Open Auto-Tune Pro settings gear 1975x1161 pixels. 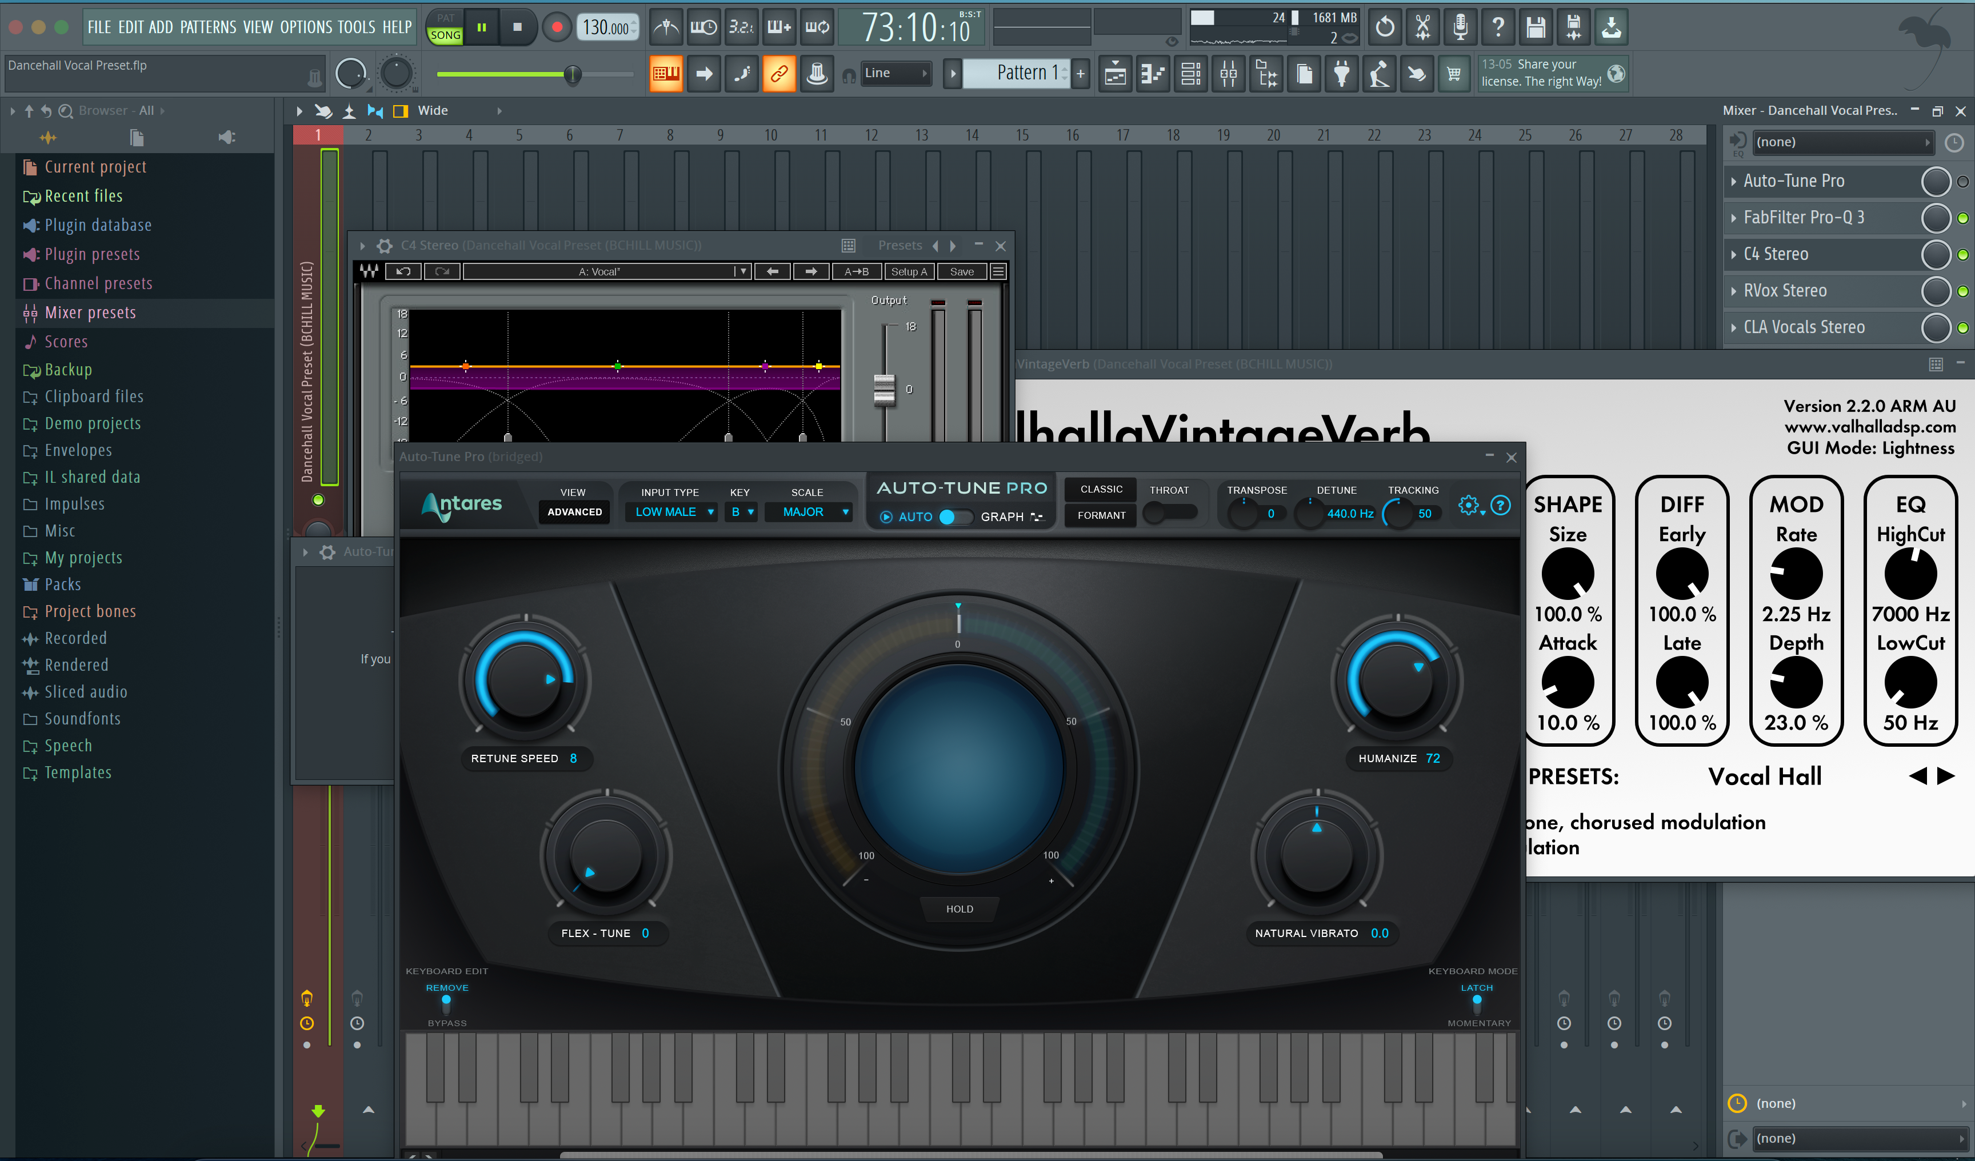point(1469,505)
